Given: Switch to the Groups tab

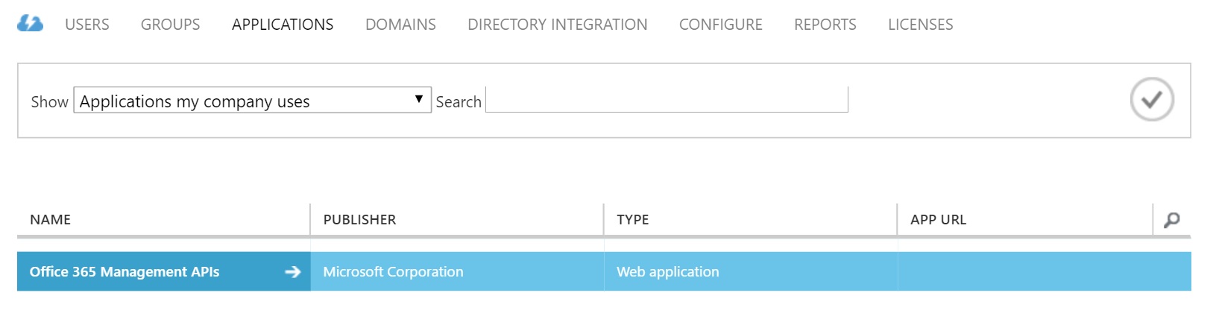Looking at the screenshot, I should point(171,25).
